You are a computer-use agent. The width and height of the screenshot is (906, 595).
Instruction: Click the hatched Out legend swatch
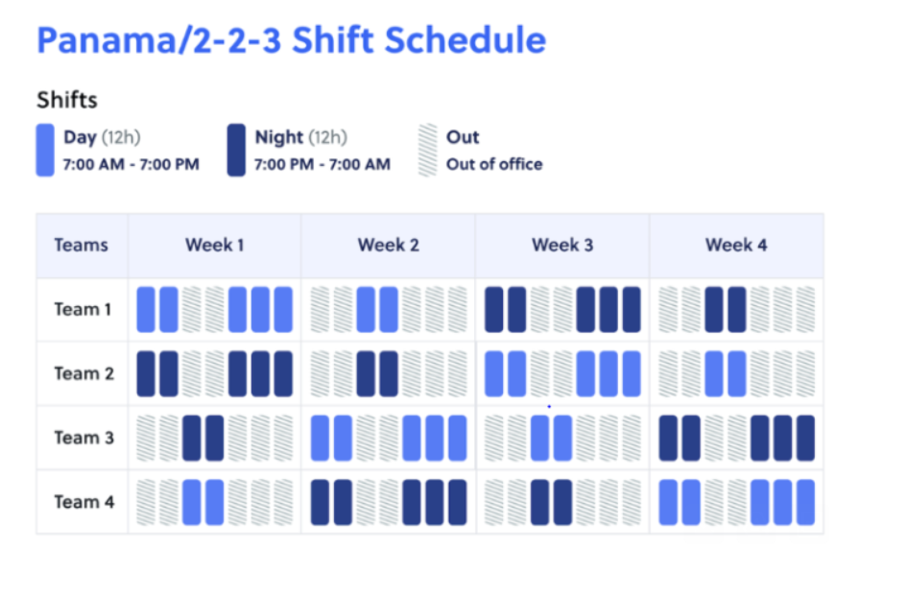point(428,150)
